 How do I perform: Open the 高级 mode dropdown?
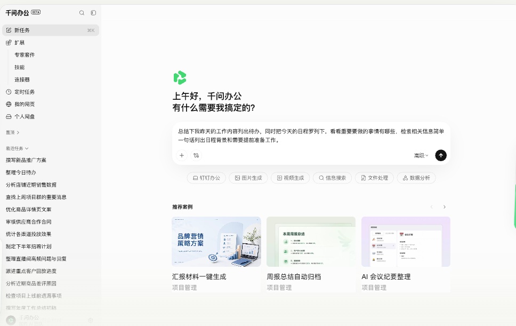[x=421, y=155]
